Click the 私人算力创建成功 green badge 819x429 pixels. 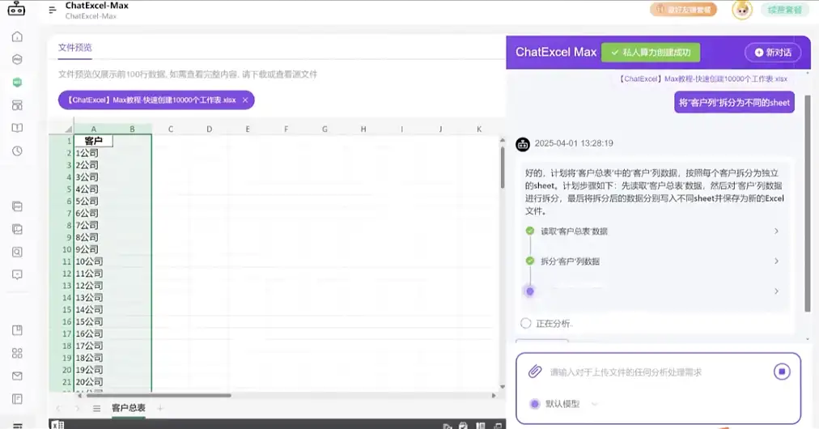coord(651,53)
